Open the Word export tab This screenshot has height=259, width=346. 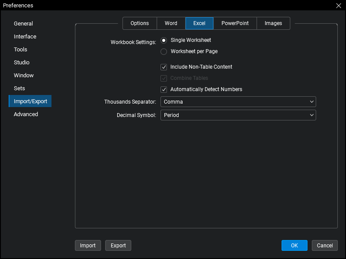click(171, 23)
